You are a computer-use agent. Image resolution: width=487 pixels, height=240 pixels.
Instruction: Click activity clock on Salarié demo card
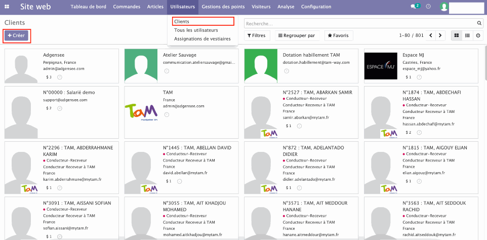tap(60, 108)
